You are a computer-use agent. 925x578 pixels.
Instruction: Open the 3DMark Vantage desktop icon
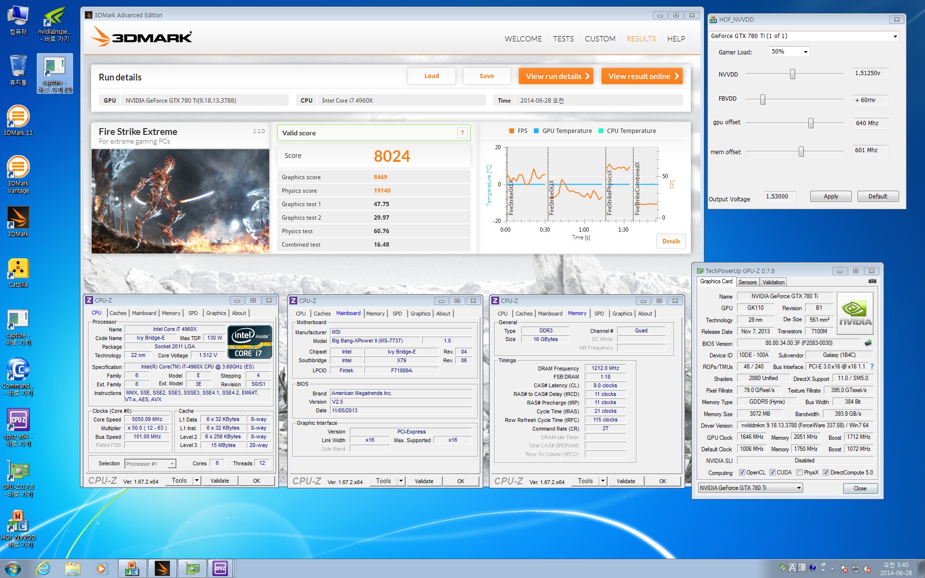tap(18, 174)
